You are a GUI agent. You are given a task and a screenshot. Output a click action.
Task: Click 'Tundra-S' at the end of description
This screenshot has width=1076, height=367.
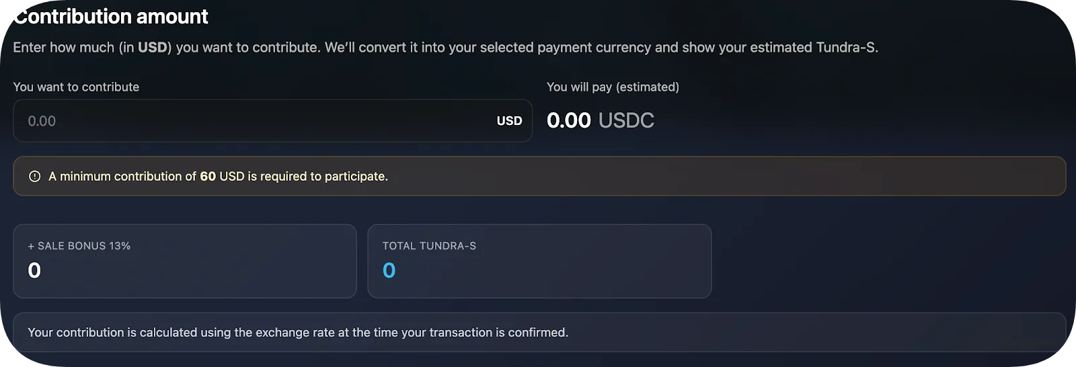point(846,48)
